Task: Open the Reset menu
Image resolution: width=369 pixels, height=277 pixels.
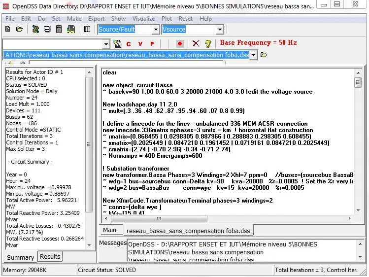Action: (186, 19)
